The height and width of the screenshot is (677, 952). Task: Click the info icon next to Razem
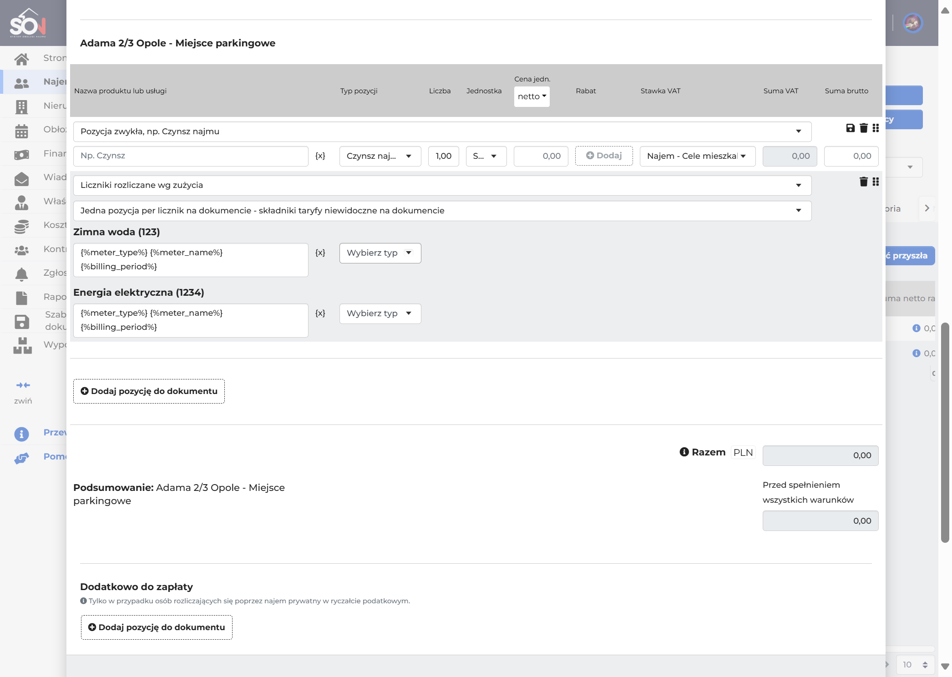click(684, 452)
